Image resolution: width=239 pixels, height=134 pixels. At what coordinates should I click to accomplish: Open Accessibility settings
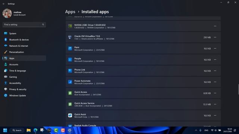point(24,83)
